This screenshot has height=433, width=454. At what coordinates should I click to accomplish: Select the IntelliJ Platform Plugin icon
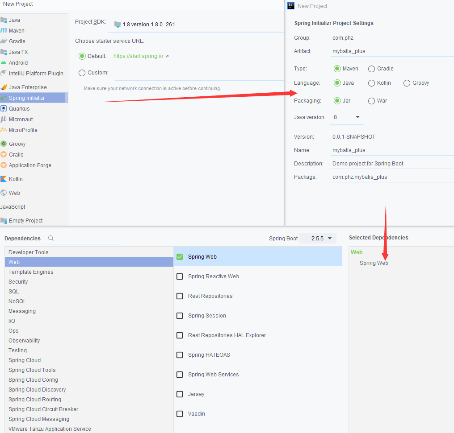(4, 74)
